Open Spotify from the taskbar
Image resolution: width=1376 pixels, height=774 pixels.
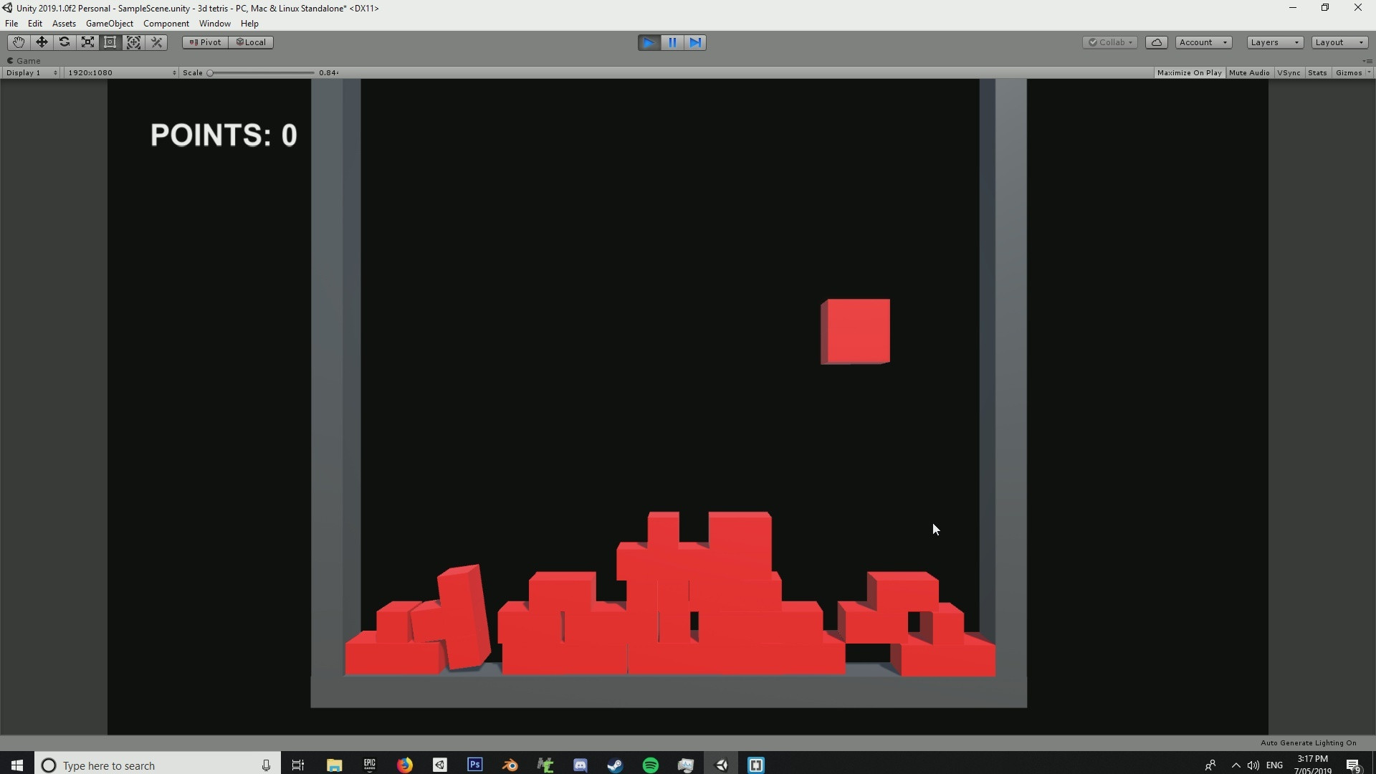651,765
